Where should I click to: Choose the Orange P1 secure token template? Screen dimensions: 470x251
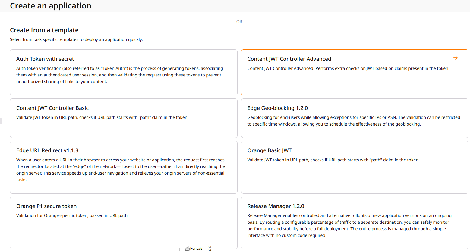pos(124,223)
